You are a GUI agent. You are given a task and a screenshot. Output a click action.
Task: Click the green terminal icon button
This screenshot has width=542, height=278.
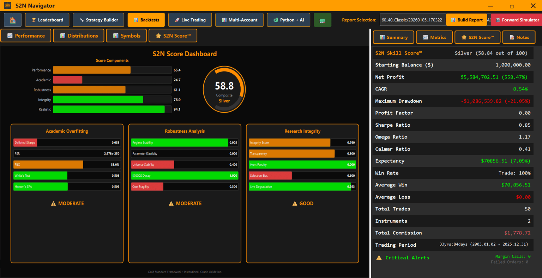tap(322, 20)
